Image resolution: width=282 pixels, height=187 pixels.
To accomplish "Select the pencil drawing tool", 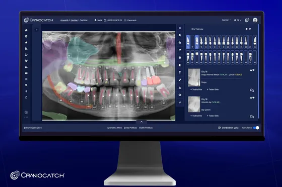I will tap(180, 80).
